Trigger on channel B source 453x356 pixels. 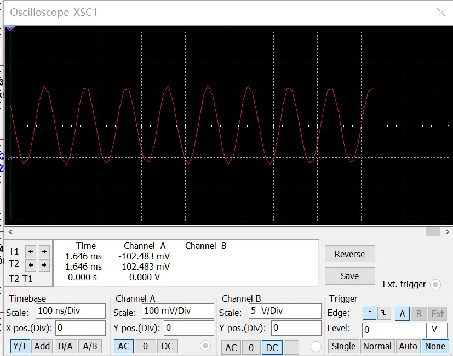click(x=418, y=314)
